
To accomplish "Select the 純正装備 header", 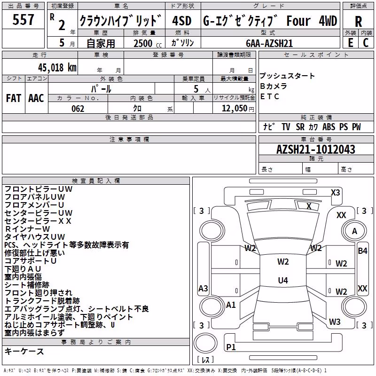I will point(316,117).
